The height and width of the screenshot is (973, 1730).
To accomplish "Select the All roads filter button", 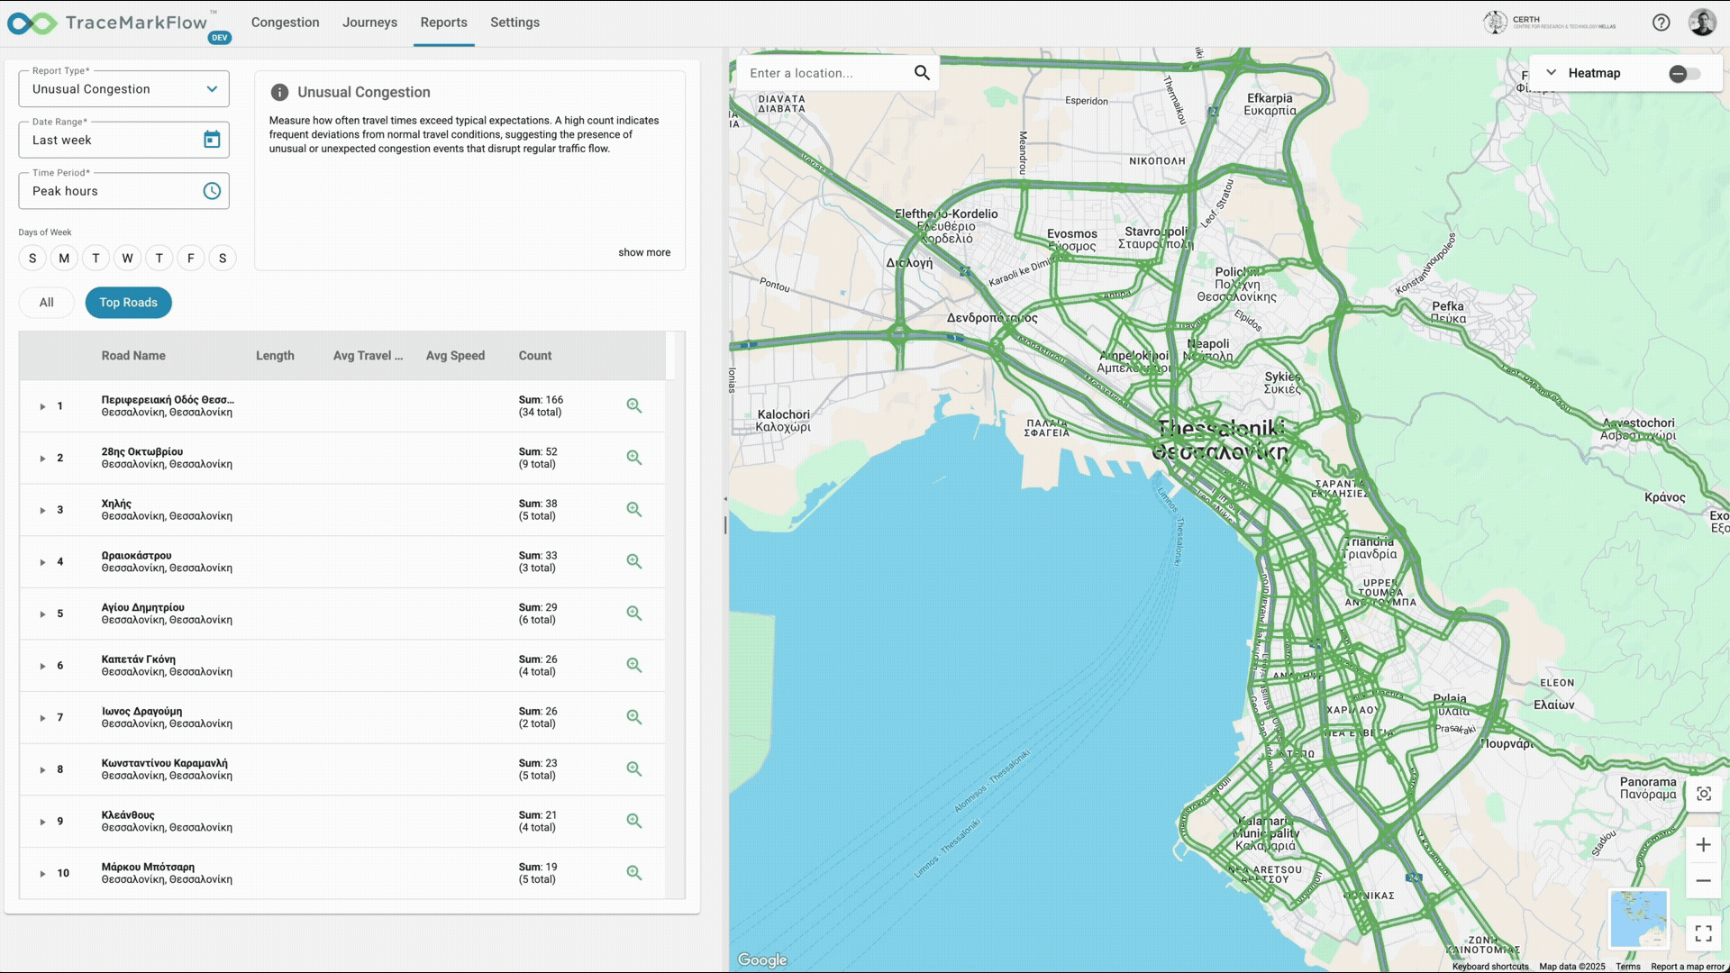I will [47, 303].
